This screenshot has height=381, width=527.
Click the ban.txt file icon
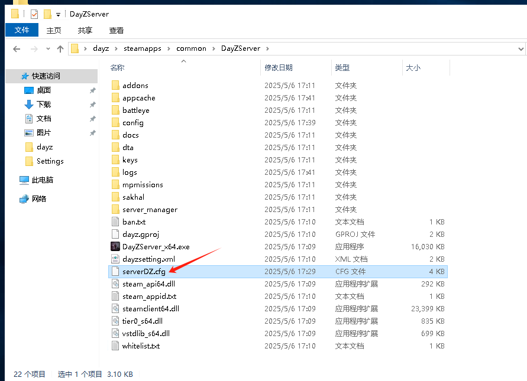tap(115, 222)
